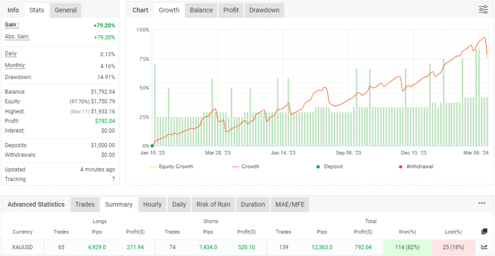Select the MAE/MFE tab

(x=290, y=204)
